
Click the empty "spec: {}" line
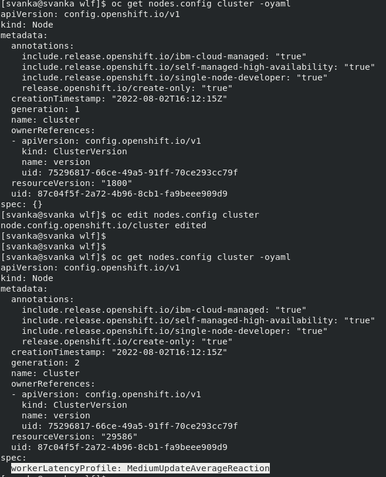[x=22, y=204]
